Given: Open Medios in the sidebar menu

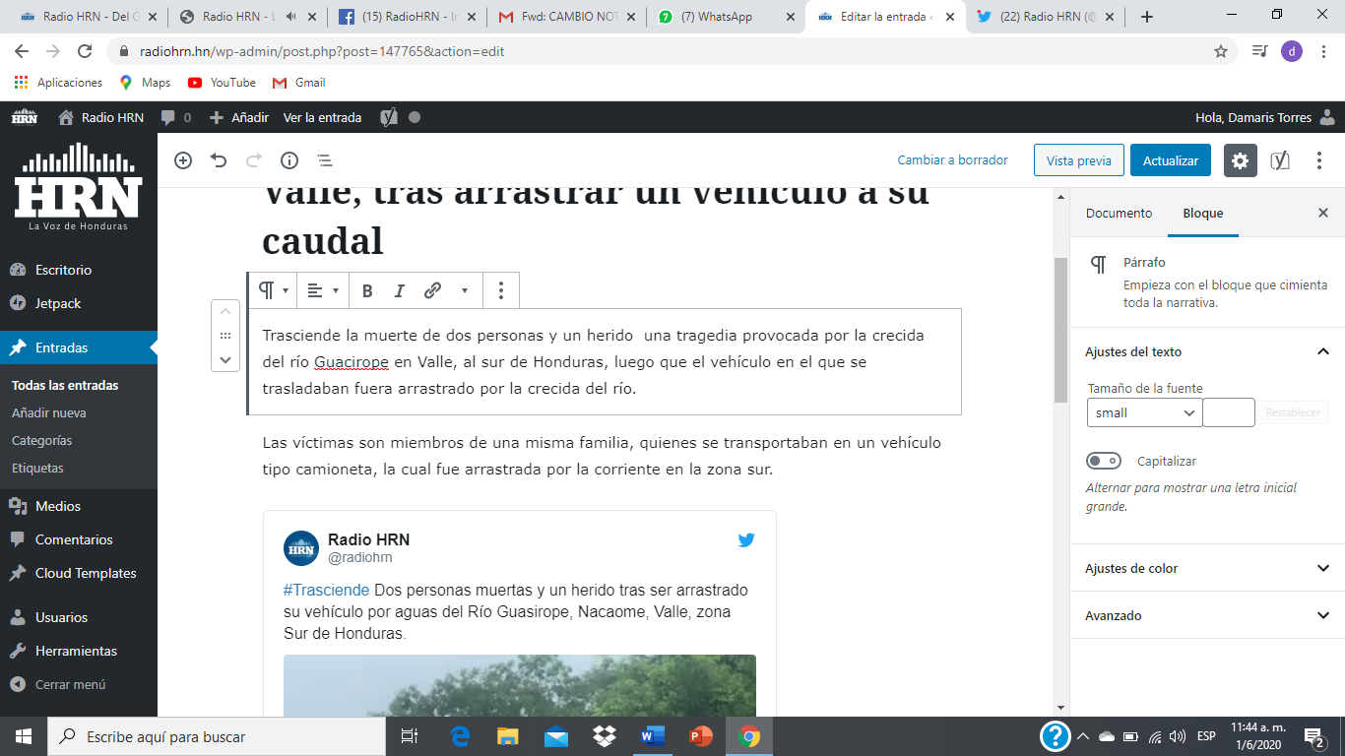Looking at the screenshot, I should 58,506.
